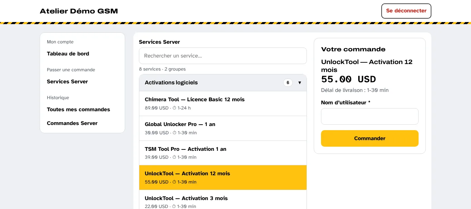Click the clock icon on the Chimera Tool row

tap(174, 108)
